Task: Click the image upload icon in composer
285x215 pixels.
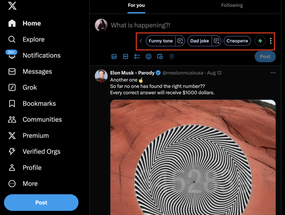Action: pos(114,57)
